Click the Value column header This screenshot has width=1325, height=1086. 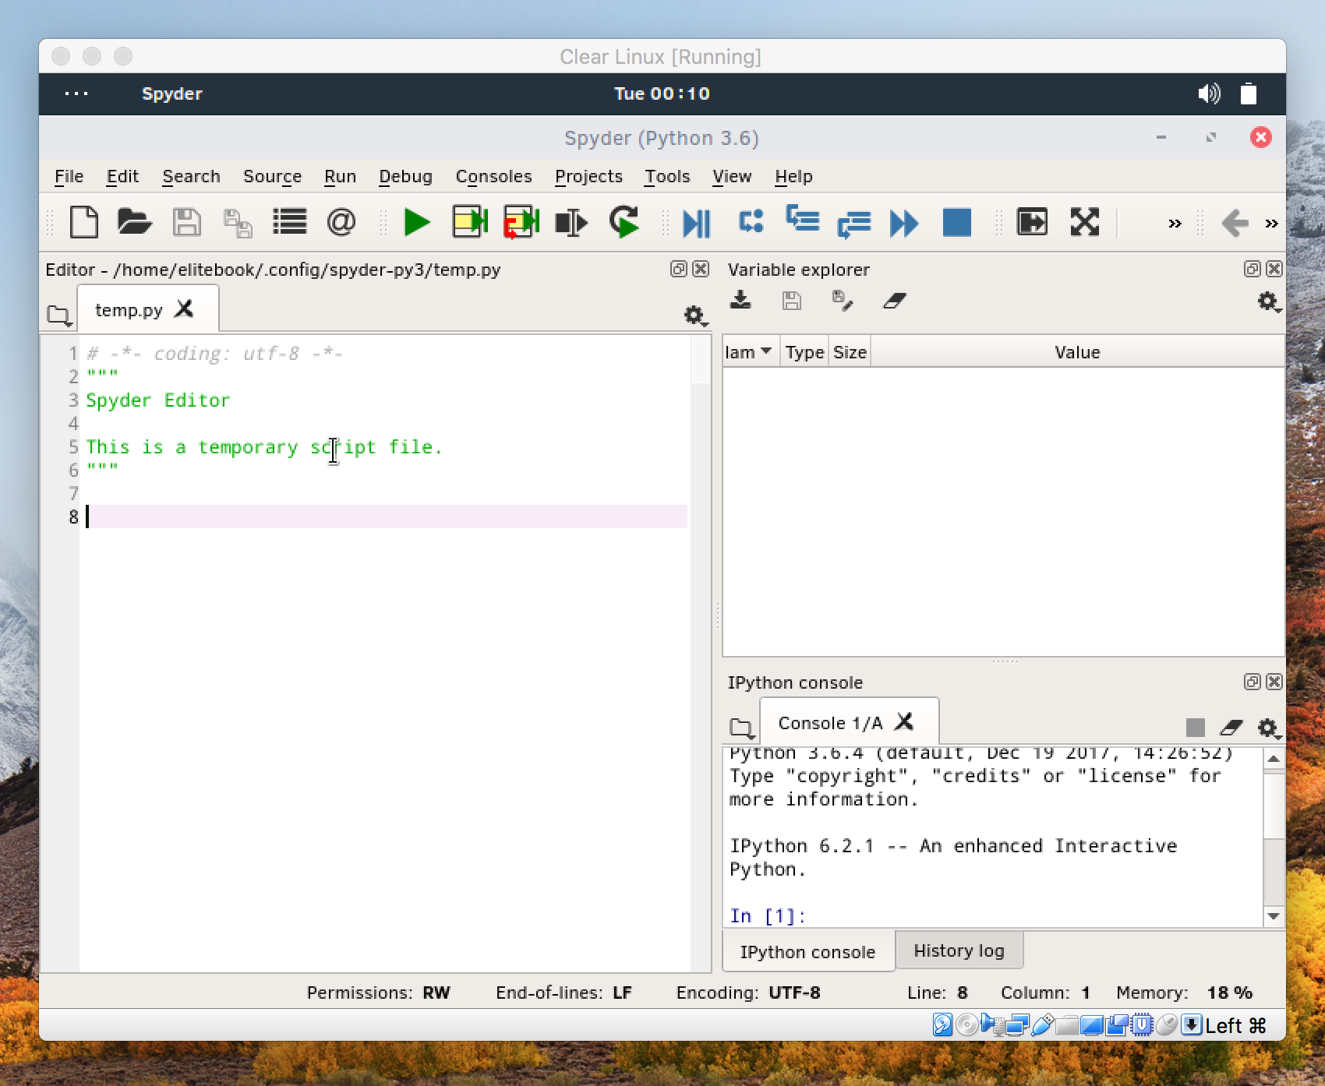tap(1077, 352)
